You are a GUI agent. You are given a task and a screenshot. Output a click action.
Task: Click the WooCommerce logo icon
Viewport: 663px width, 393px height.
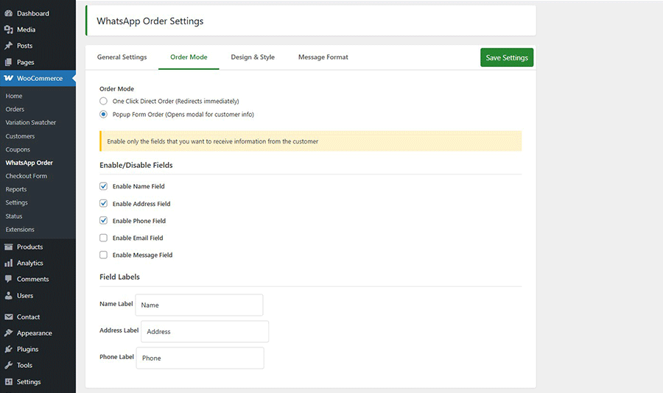8,78
